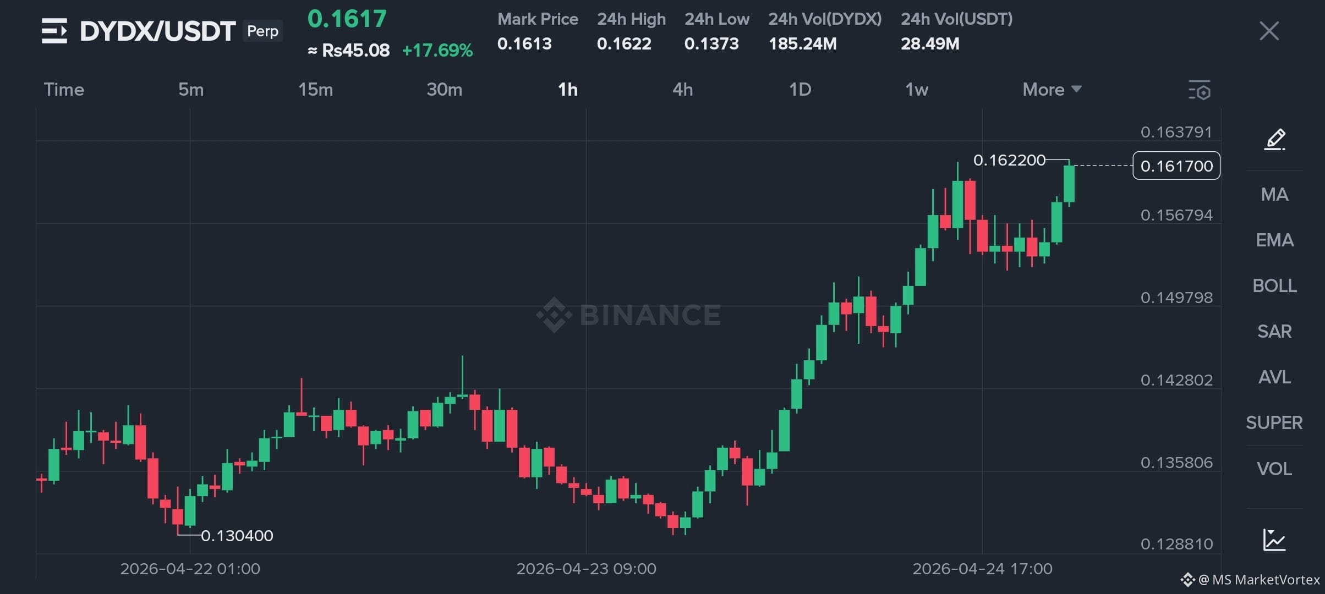Click the 2026-04-23 09:00 time label
Viewport: 1325px width, 594px height.
click(x=587, y=569)
